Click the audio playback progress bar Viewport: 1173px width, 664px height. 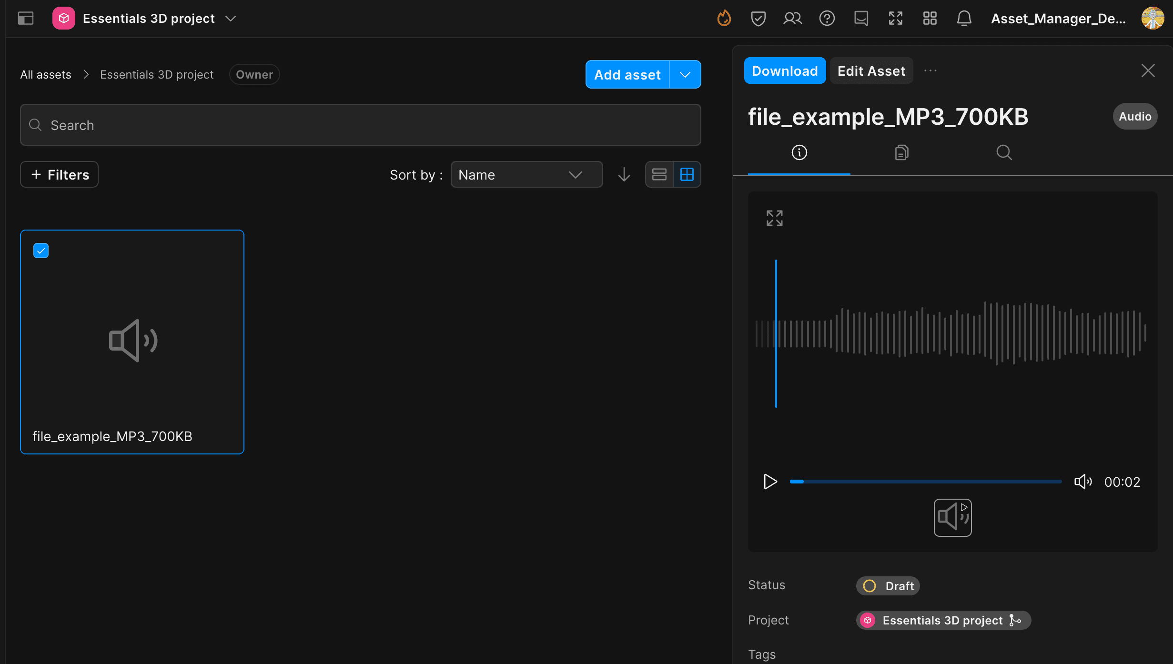coord(925,482)
